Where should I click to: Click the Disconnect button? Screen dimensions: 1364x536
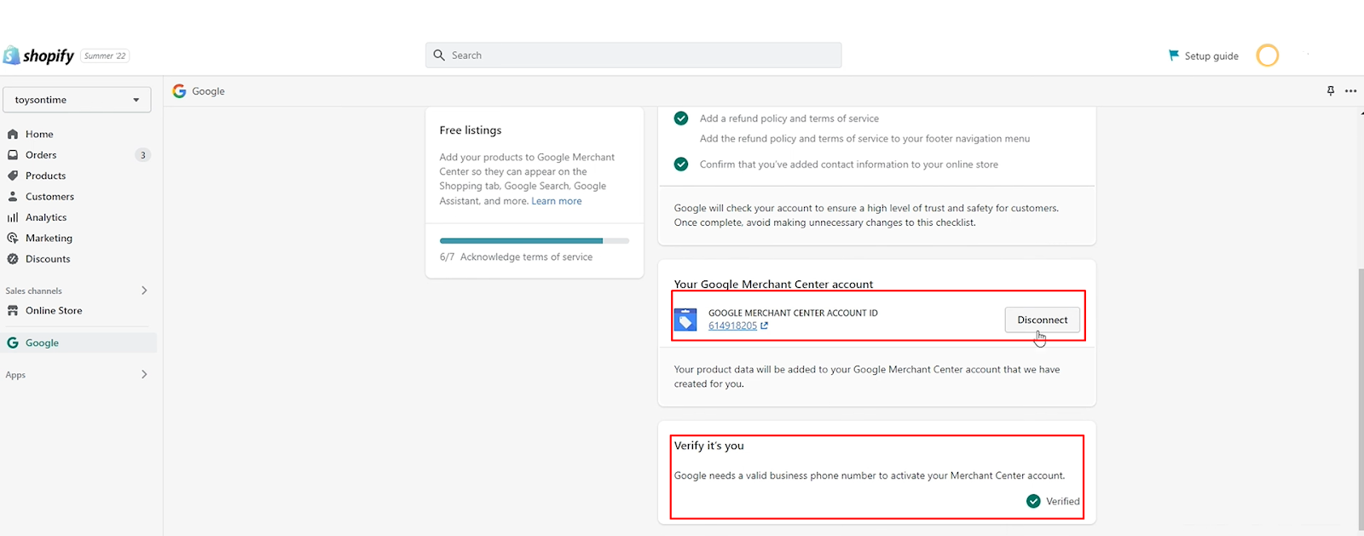[1043, 320]
